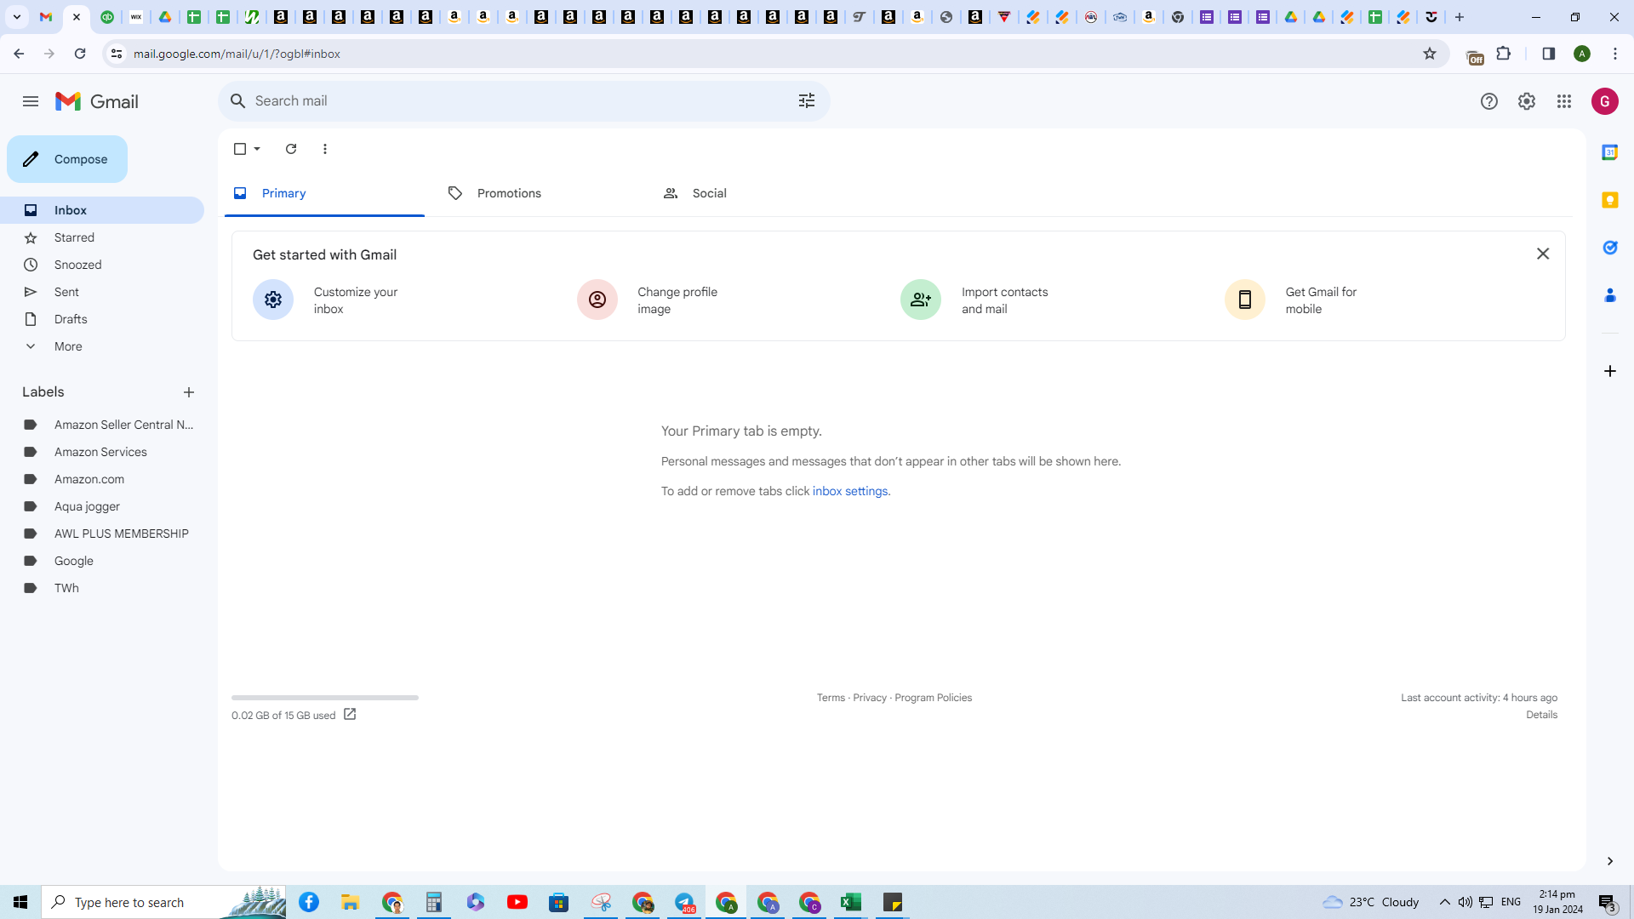Switch to the Promotions tab
The width and height of the screenshot is (1634, 919).
(x=540, y=194)
